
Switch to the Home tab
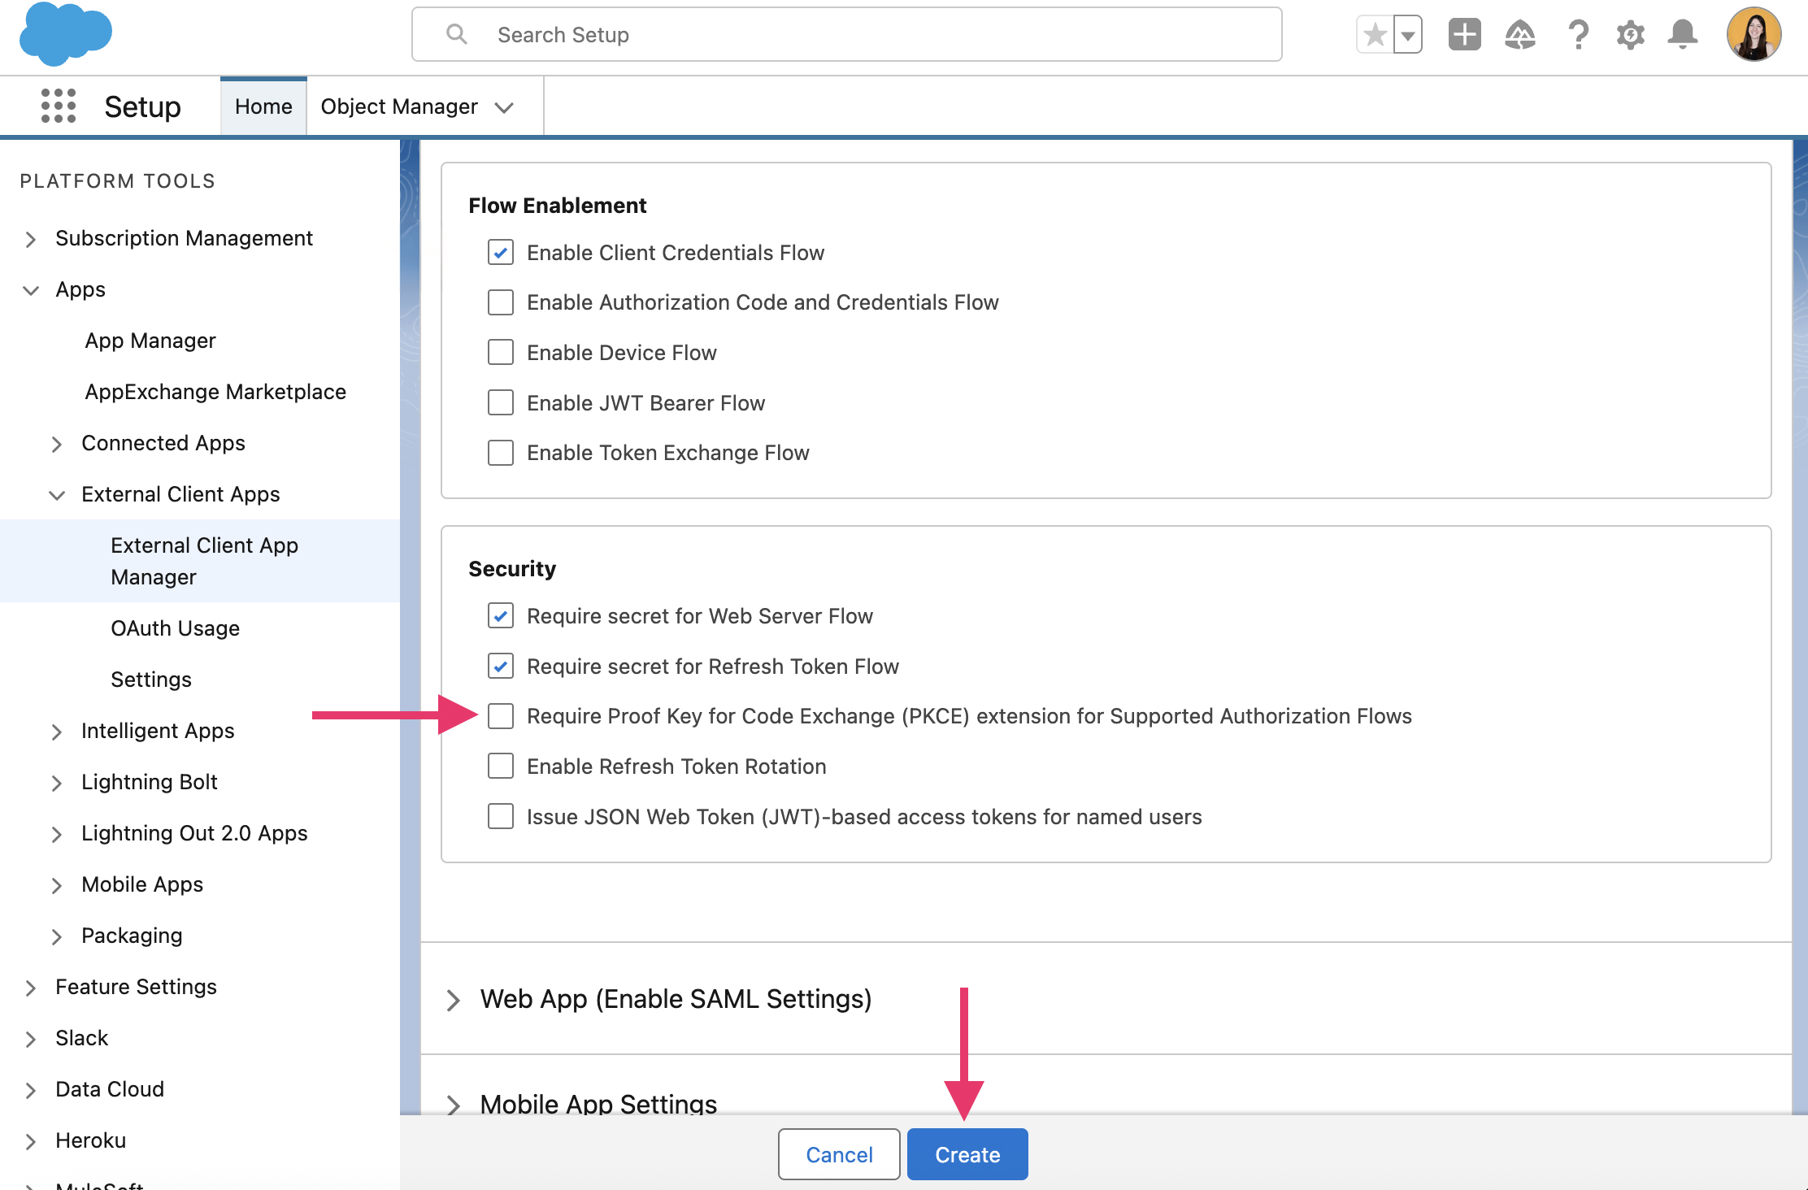click(263, 106)
